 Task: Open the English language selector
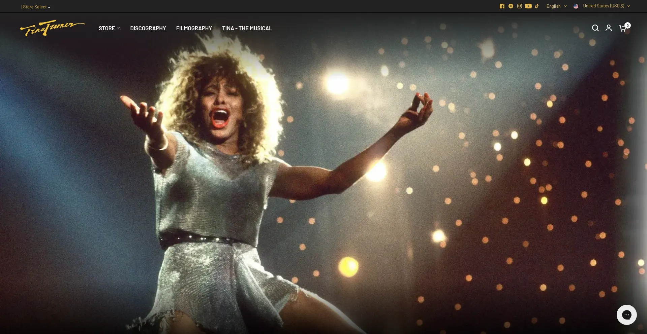click(556, 6)
